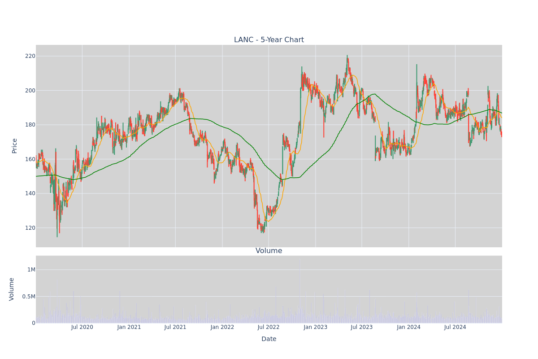Click the Date x-axis title
This screenshot has height=359, width=538.
[x=269, y=339]
